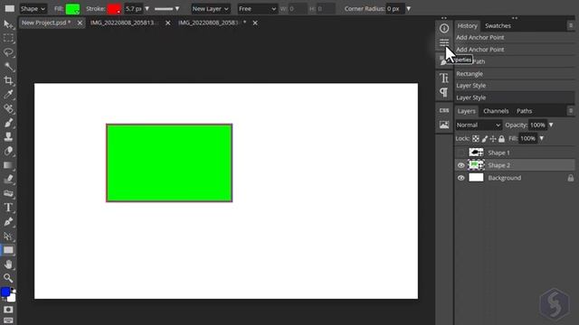Select the Rectangle shape tool

point(8,250)
